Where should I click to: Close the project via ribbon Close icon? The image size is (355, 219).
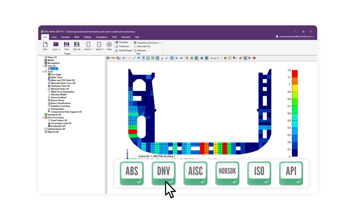109,46
